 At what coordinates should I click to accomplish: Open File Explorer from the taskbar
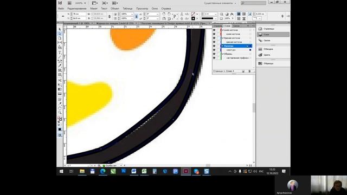pos(82,171)
